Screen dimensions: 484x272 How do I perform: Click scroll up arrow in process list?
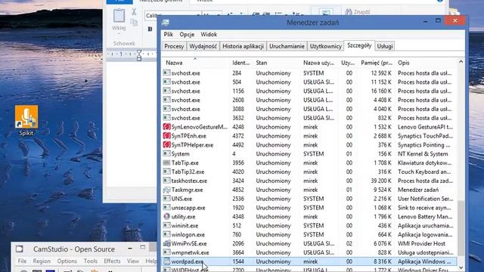(461, 62)
